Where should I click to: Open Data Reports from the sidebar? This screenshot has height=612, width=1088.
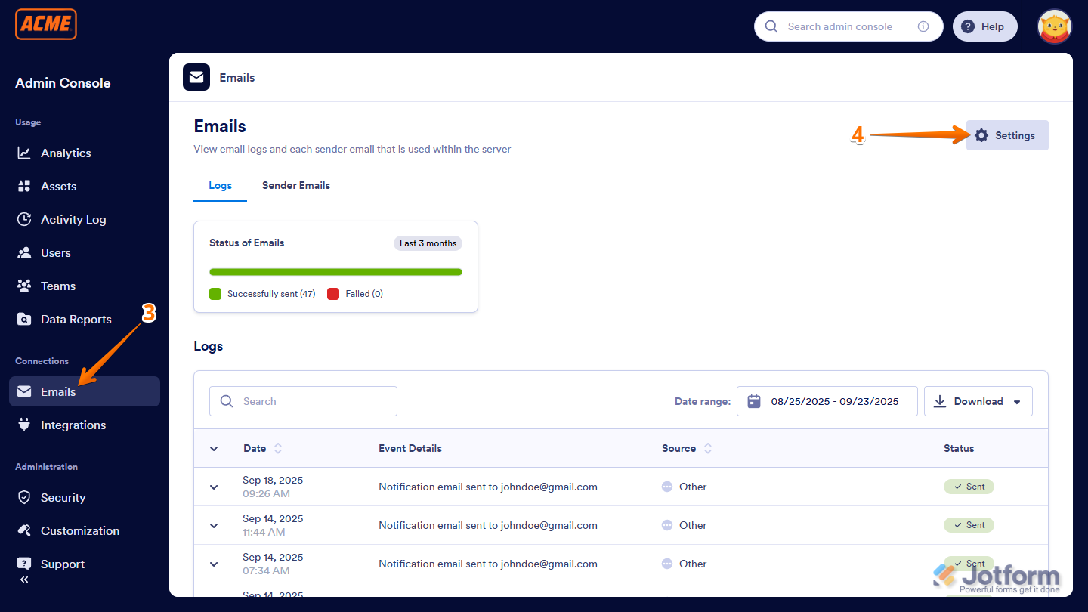(x=76, y=319)
